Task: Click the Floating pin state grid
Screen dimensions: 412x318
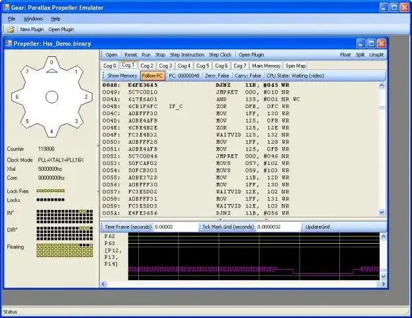Action: coord(65,250)
